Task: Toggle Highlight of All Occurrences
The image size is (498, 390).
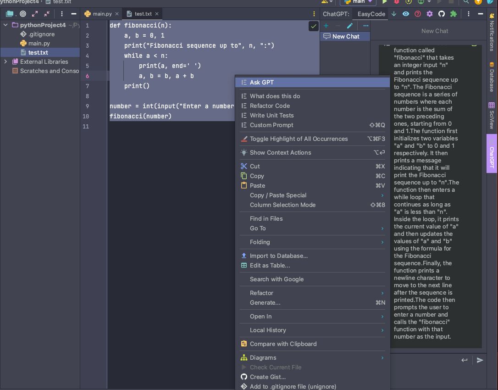Action: coord(299,139)
